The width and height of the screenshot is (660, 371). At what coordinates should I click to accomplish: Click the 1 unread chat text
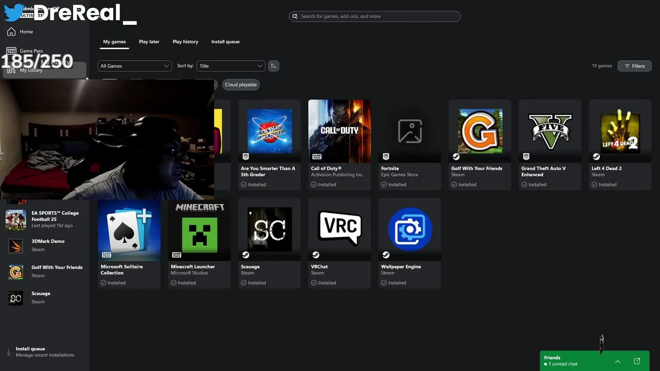point(563,364)
